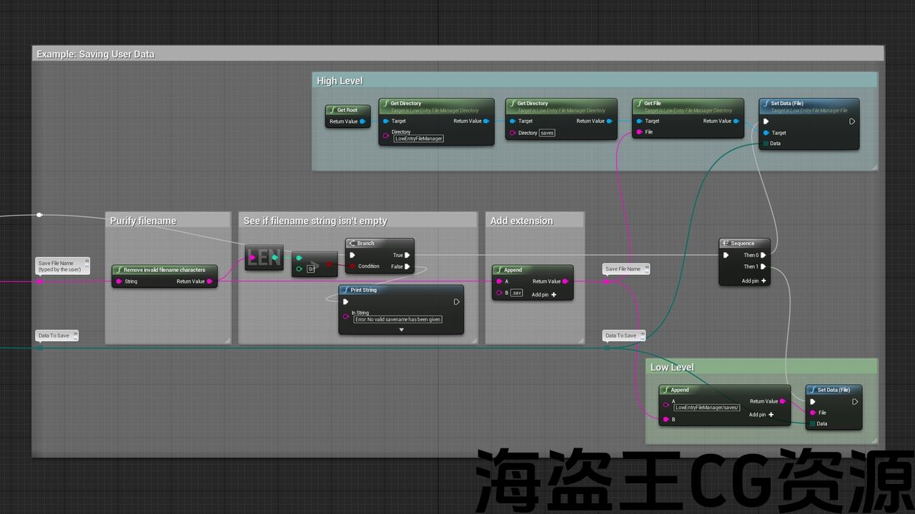Viewport: 915px width, 514px height.
Task: Select the Remove invalid filename characters node
Action: [164, 270]
